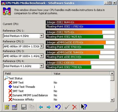Click the list scrollbar up arrow
118x112 pixels.
pos(112,73)
